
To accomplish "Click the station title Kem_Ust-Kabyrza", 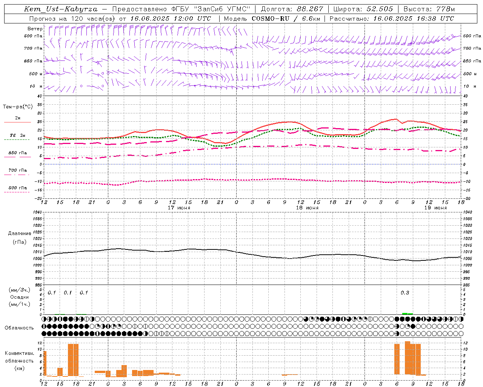I will click(x=60, y=9).
